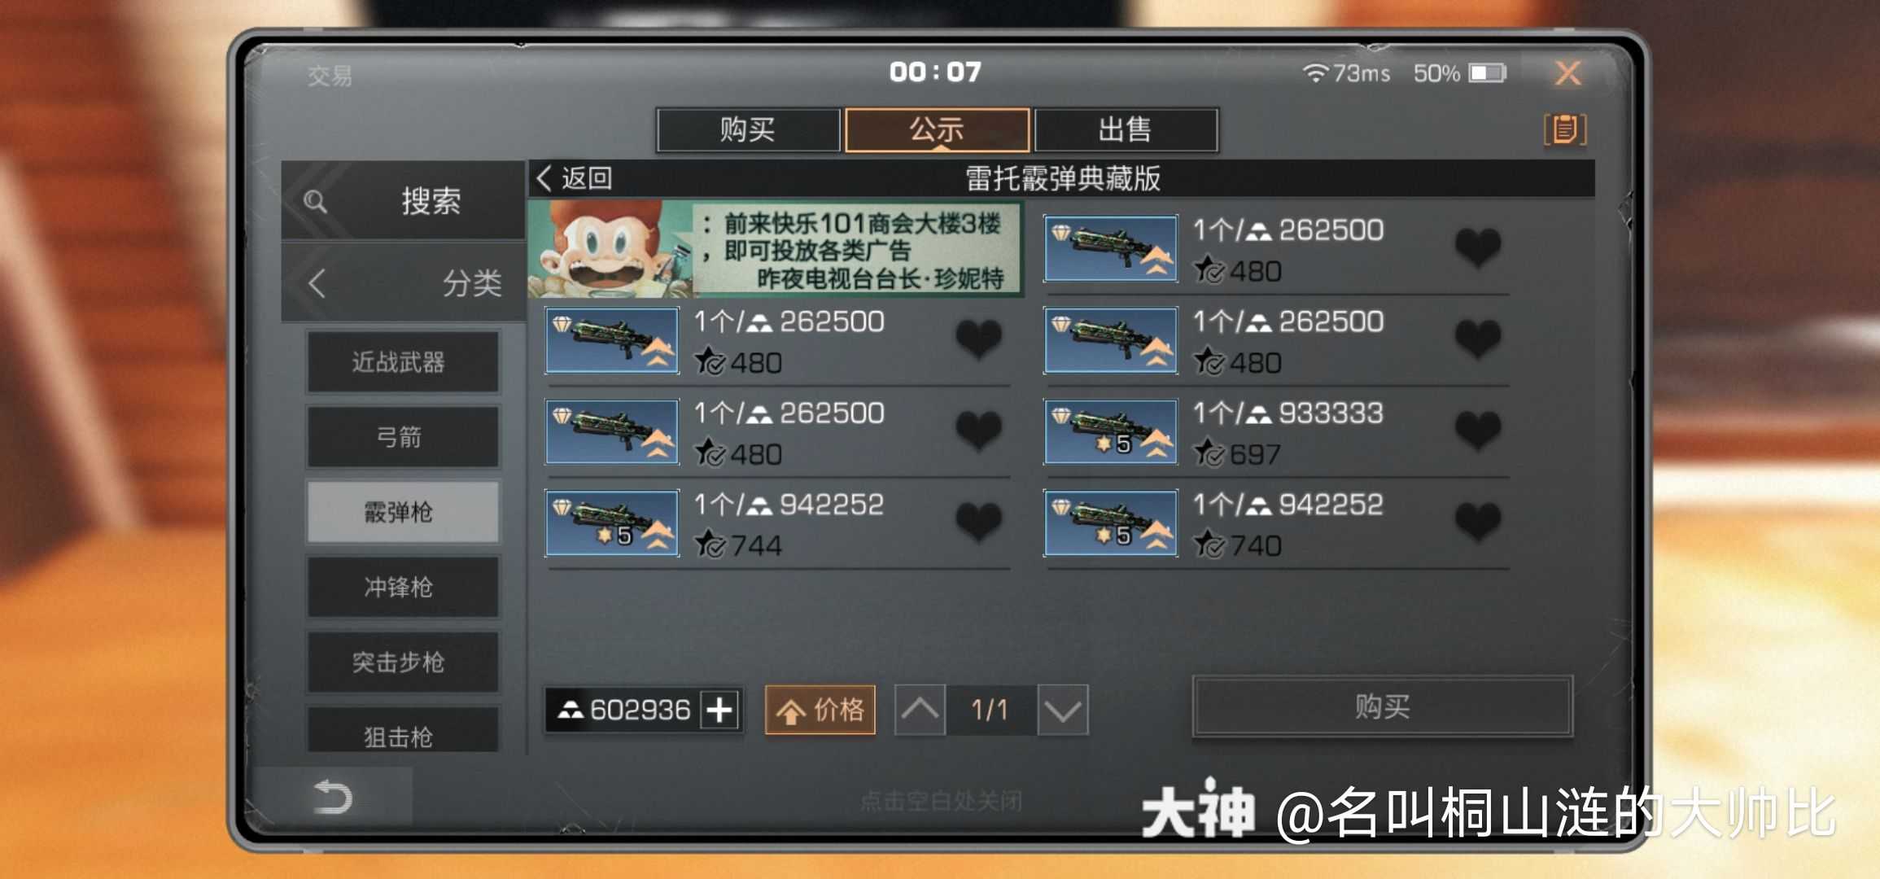Image resolution: width=1880 pixels, height=879 pixels.
Task: Select the shotgun thumbnail rated 744
Action: tap(612, 523)
